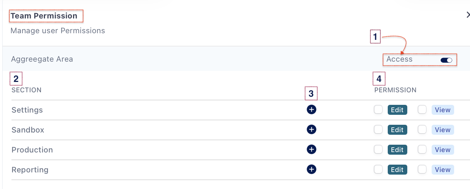This screenshot has width=470, height=189.
Task: Enable Edit permission checkbox for Sandbox
Action: [378, 130]
